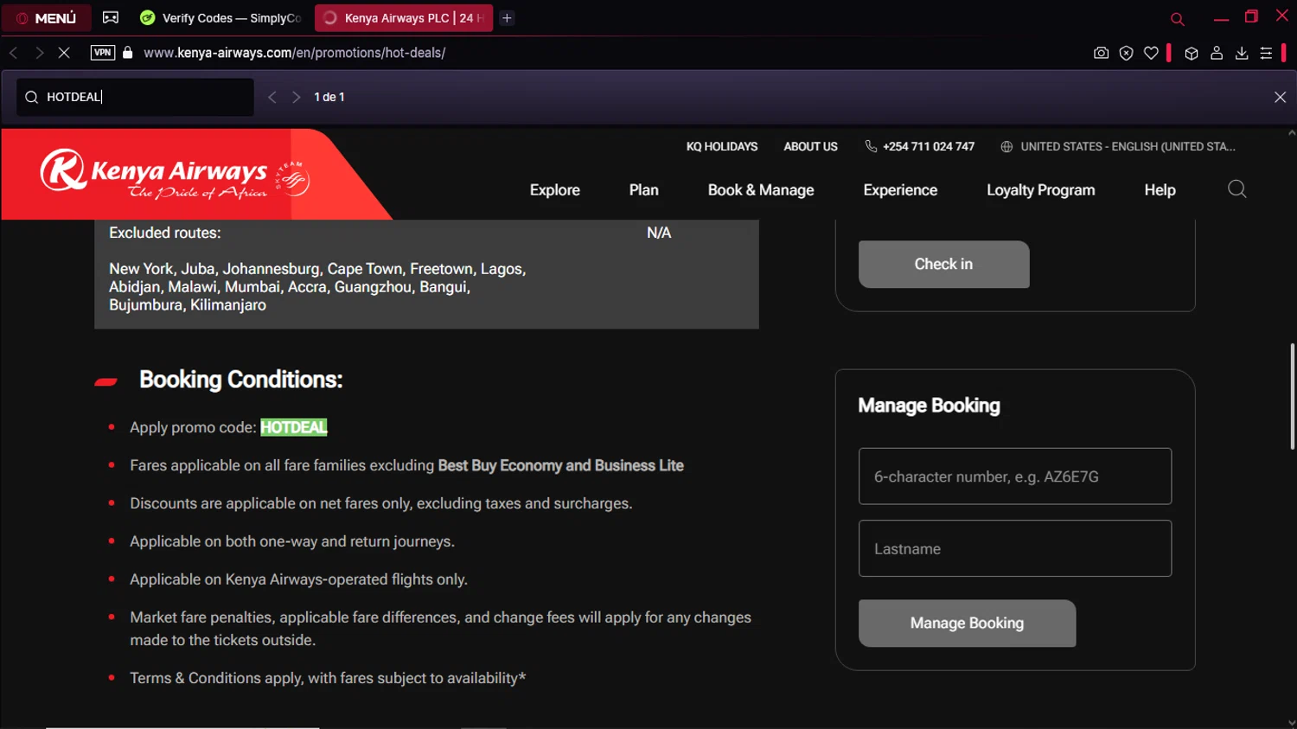Click Best Buy Economy and Business Lite text
The image size is (1297, 729).
[561, 465]
